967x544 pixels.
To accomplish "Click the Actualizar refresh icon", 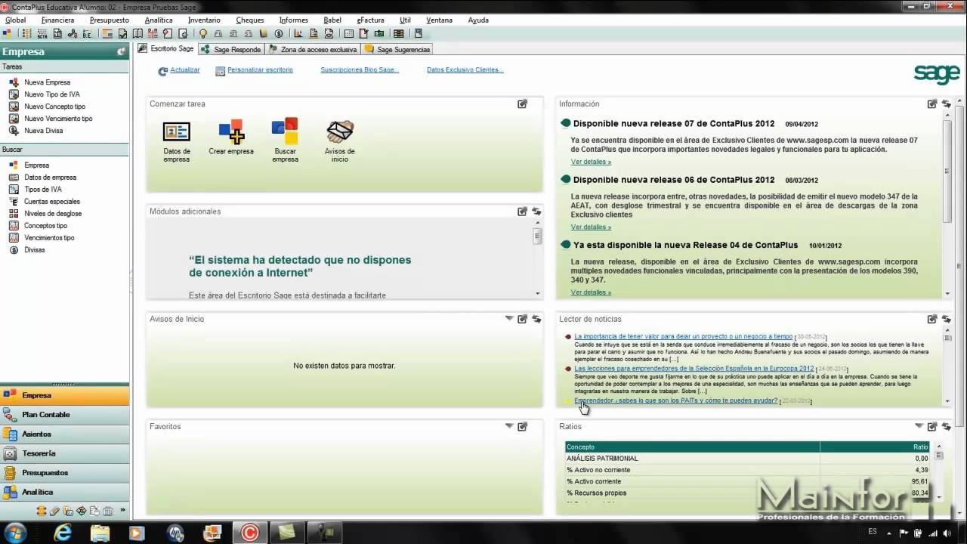I will [162, 71].
